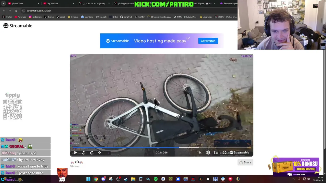
Task: Open the DeFi Warhol bookmark
Action: click(225, 17)
